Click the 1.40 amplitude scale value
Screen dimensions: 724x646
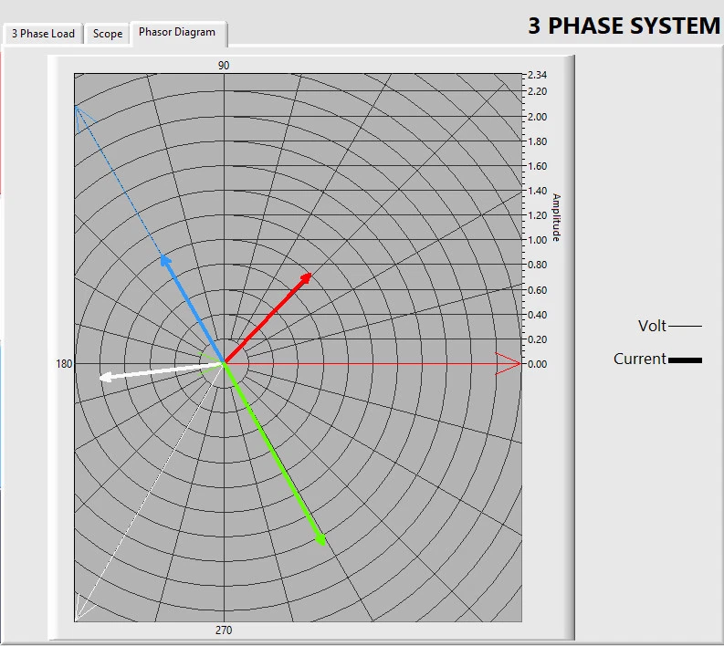point(538,191)
